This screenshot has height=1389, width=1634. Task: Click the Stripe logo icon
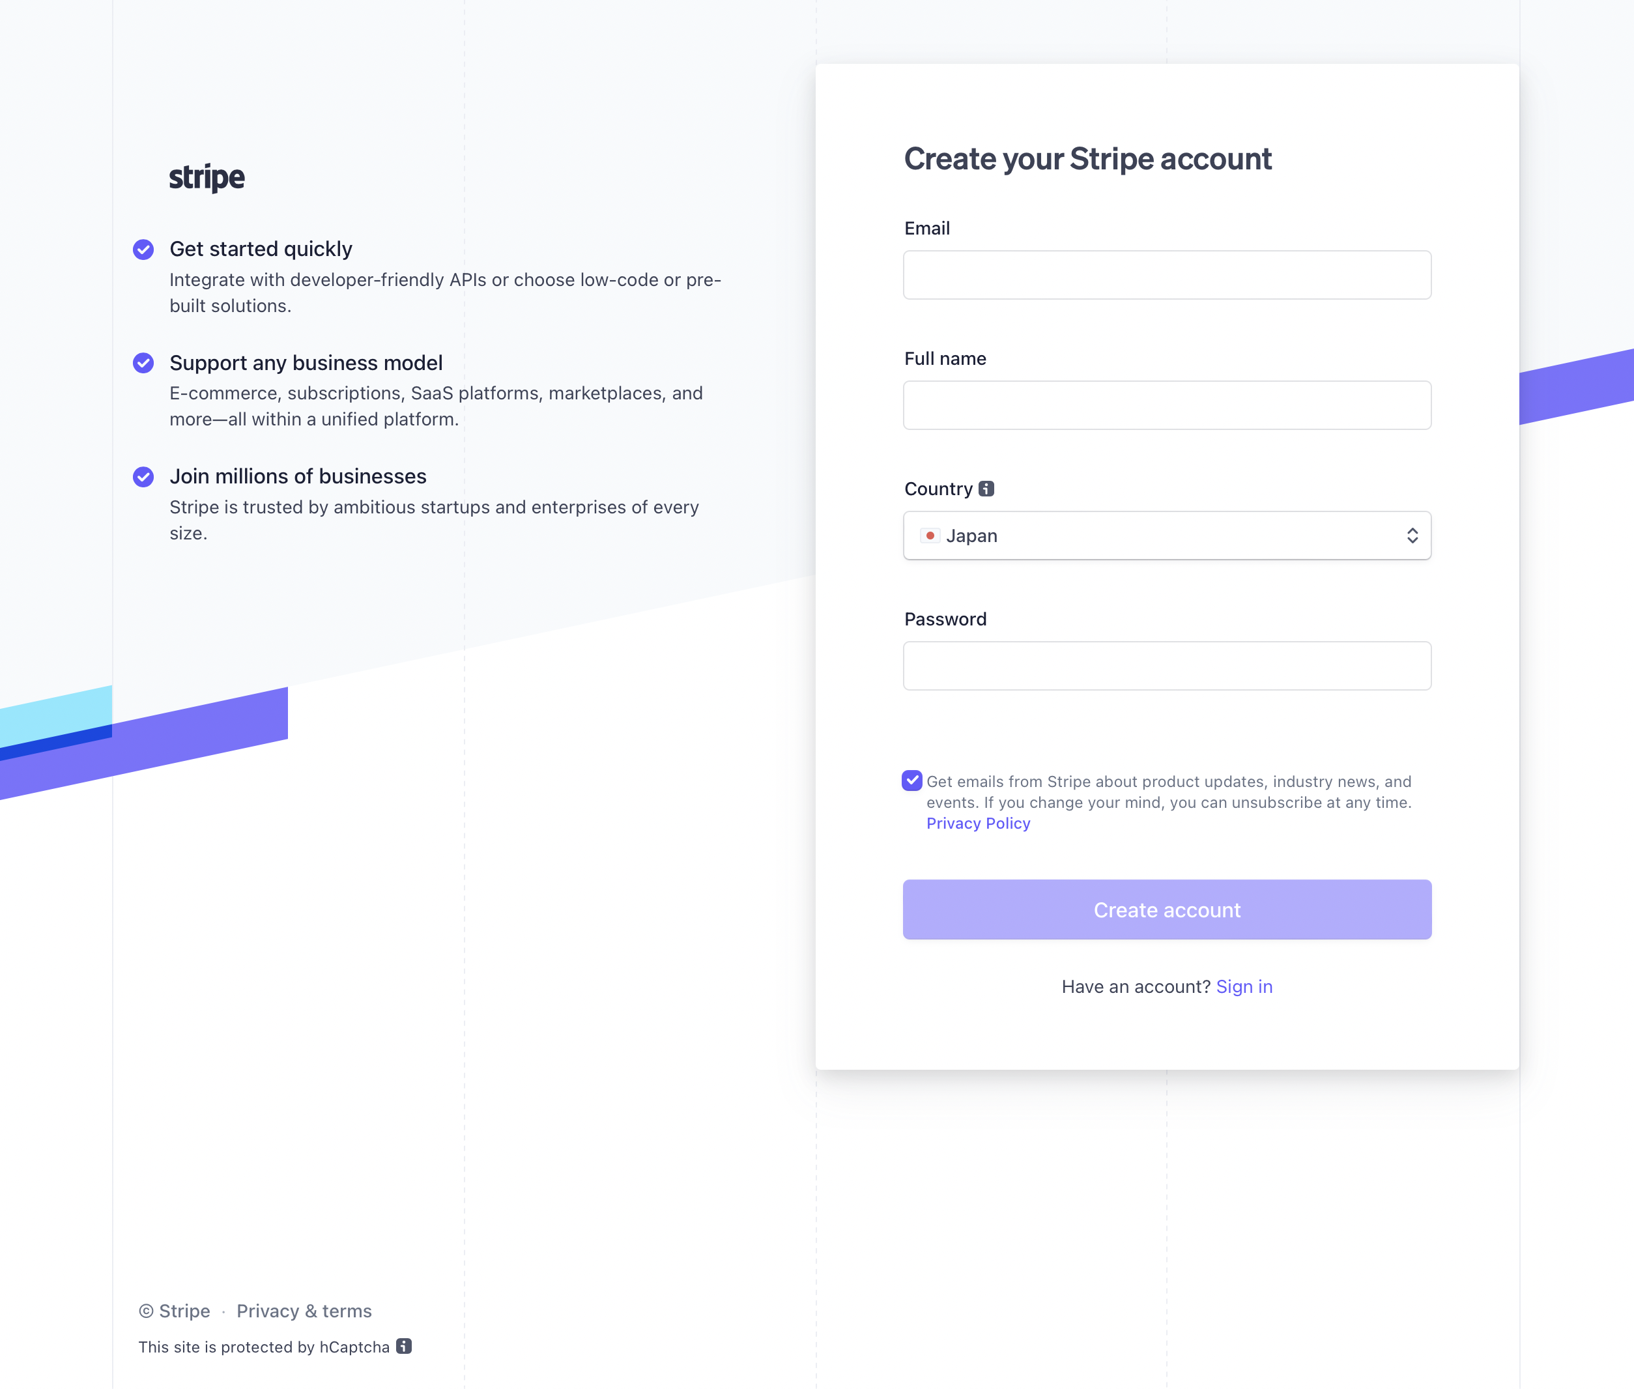coord(207,178)
